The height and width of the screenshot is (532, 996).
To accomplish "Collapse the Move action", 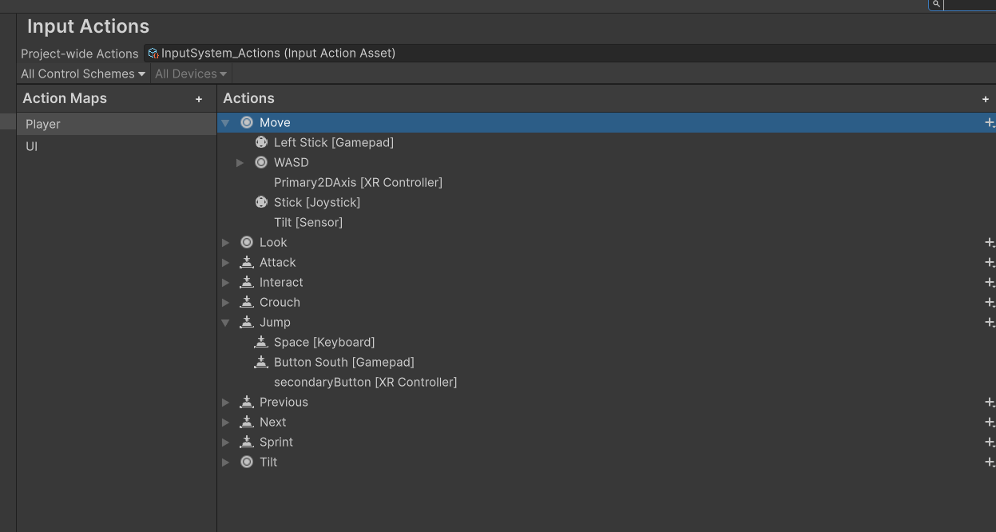I will [x=226, y=123].
